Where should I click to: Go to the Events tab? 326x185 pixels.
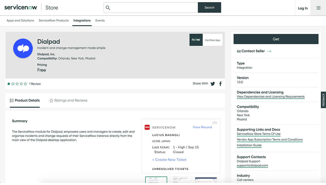pos(100,20)
